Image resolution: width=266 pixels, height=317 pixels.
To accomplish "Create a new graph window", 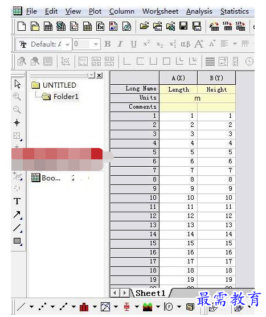I will 74,27.
